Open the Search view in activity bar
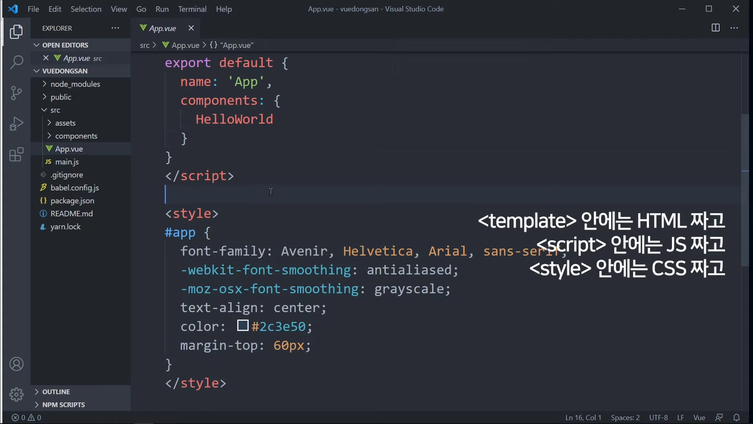The image size is (753, 424). click(x=16, y=62)
